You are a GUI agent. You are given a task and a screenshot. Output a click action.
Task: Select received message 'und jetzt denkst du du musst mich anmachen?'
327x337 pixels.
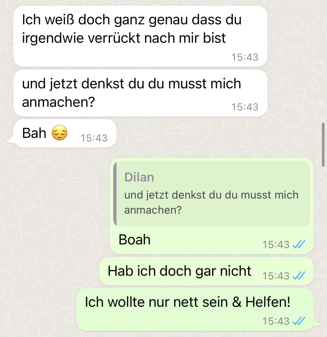pos(140,93)
